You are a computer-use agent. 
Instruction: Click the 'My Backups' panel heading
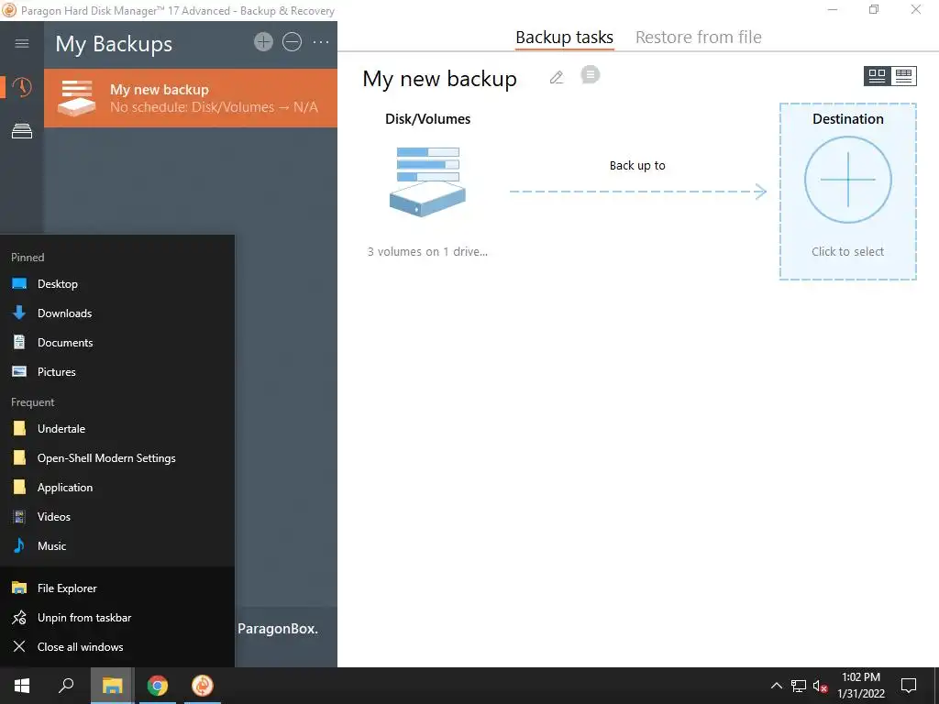coord(114,44)
